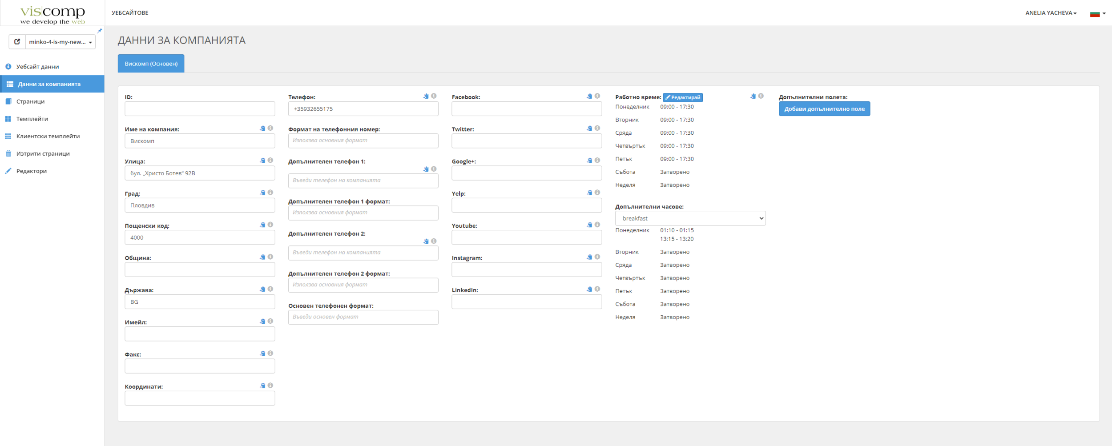Click the paste icon next to Град
The image size is (1112, 446).
pos(262,193)
